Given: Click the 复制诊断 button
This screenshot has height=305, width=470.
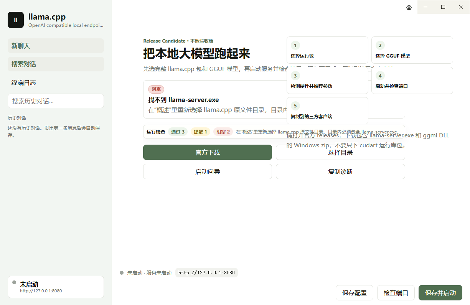Looking at the screenshot, I should click(x=340, y=171).
